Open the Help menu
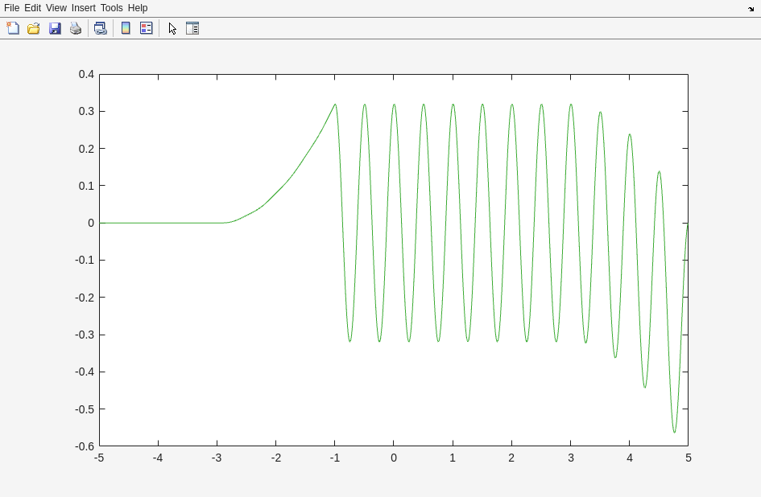Screen dimensions: 761x497 (x=138, y=8)
